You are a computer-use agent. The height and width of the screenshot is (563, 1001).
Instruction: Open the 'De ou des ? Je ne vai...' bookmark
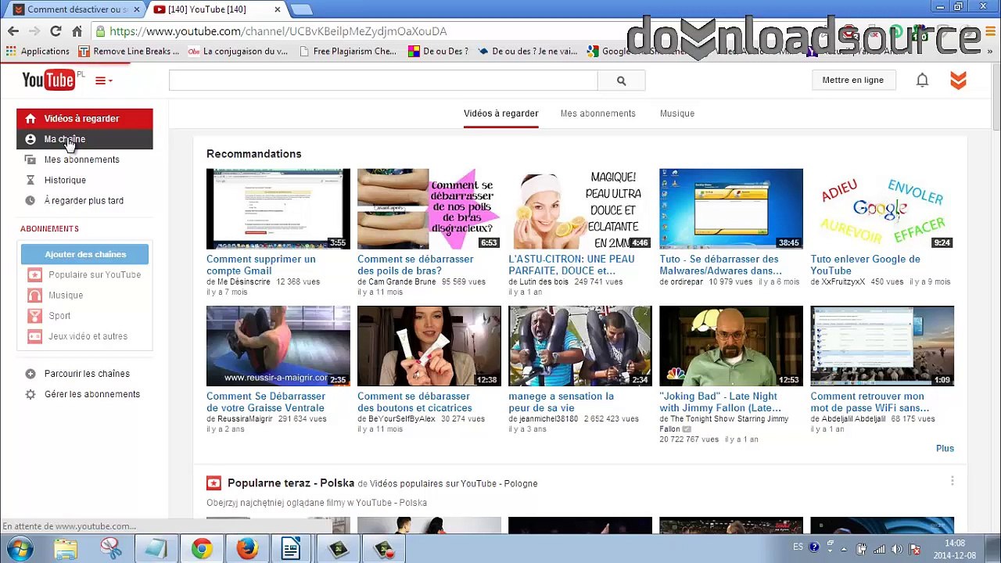(x=528, y=52)
